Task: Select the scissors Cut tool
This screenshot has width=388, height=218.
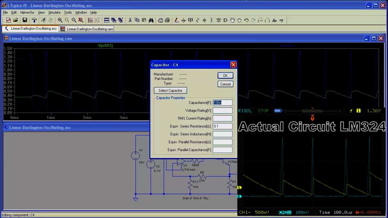Action: 130,20
